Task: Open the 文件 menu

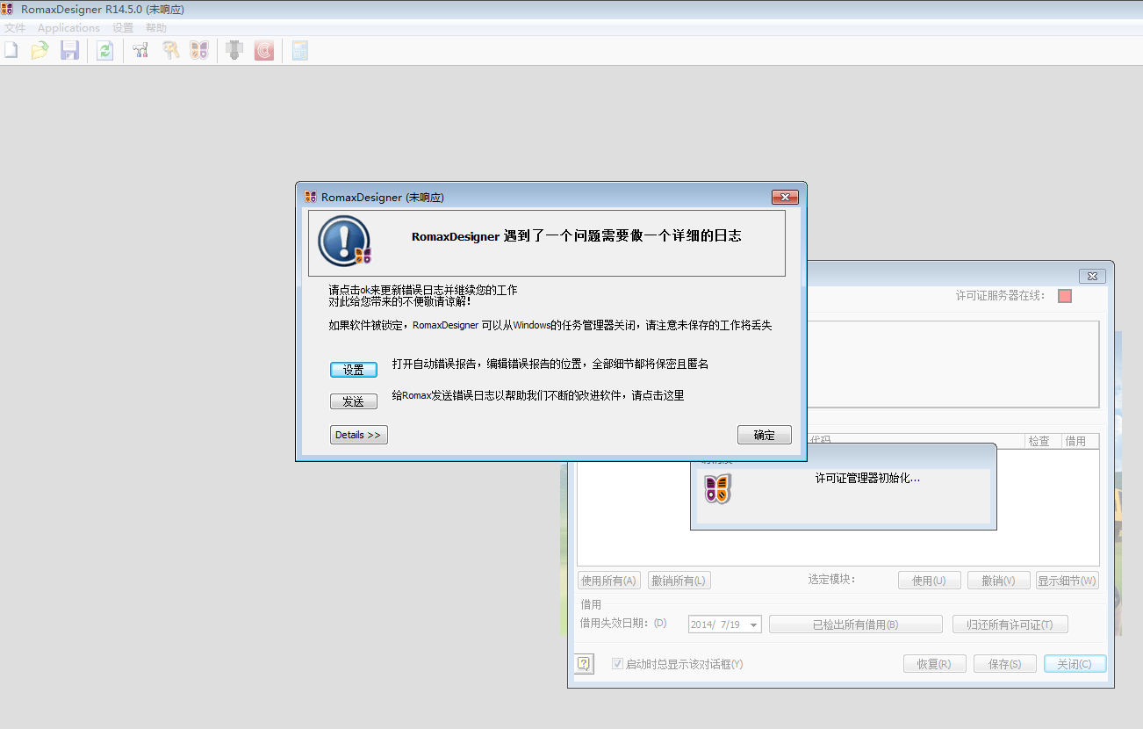Action: 15,28
